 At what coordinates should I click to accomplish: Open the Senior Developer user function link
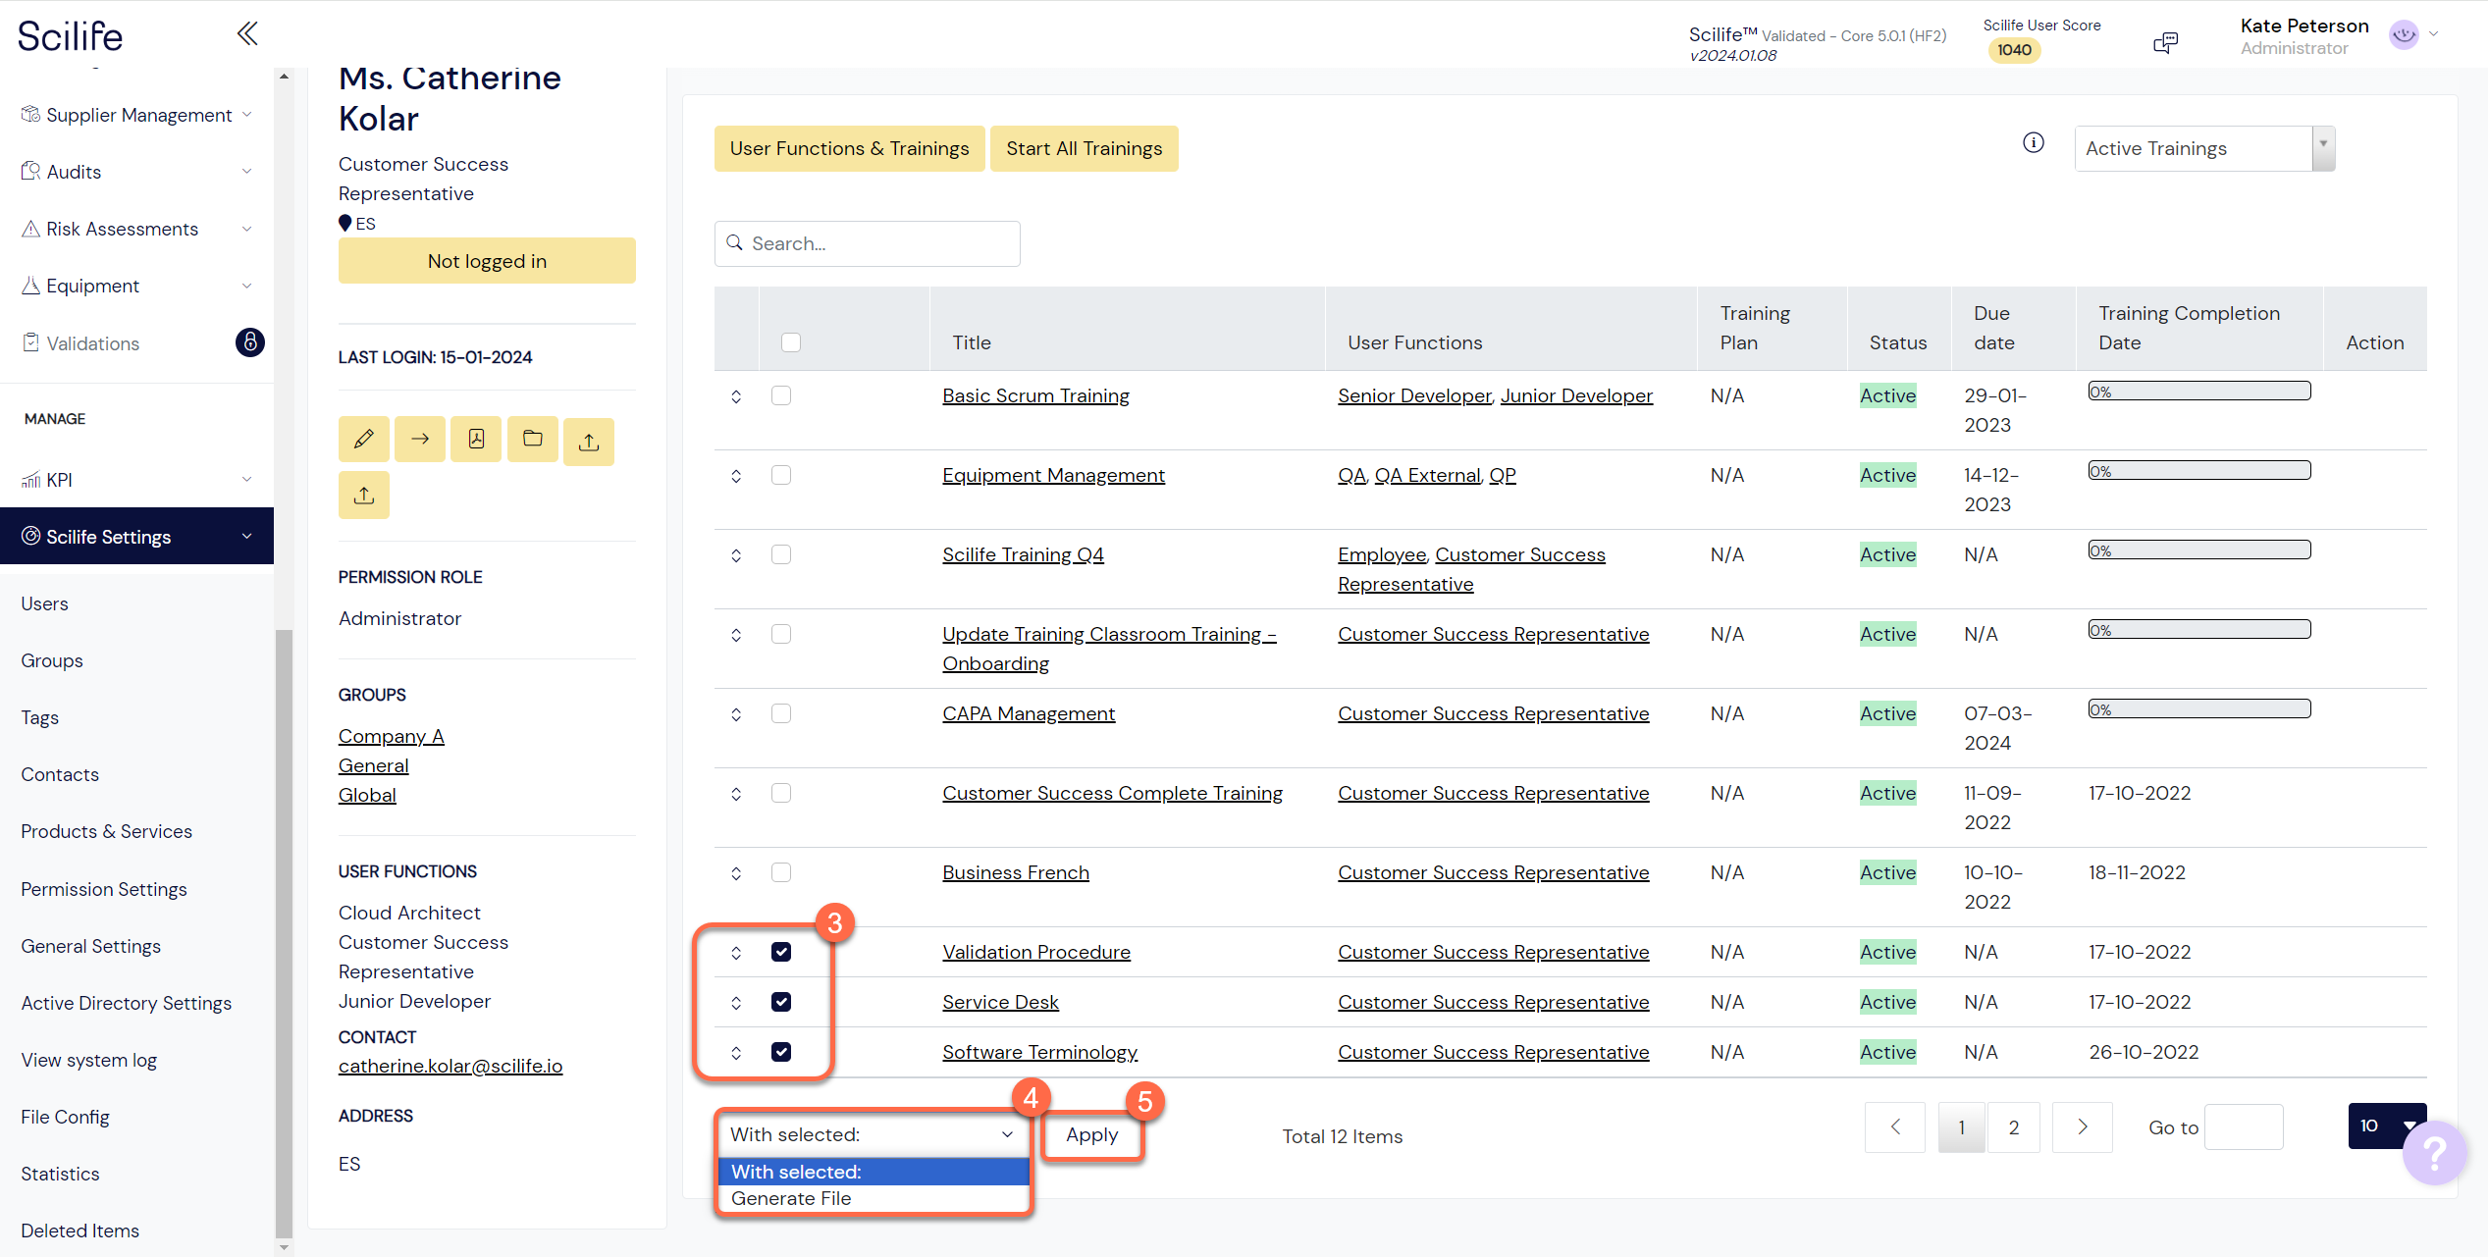1414,395
